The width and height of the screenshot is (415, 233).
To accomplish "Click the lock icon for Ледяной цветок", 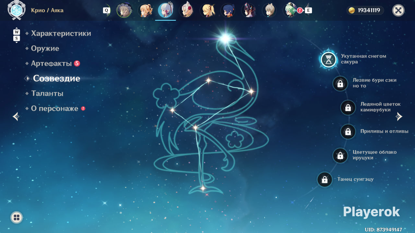I will (x=348, y=107).
